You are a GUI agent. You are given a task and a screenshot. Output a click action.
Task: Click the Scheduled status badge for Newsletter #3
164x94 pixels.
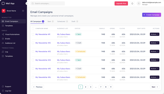point(80,51)
